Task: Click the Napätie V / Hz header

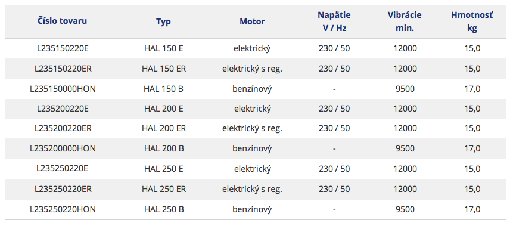Action: tap(334, 21)
